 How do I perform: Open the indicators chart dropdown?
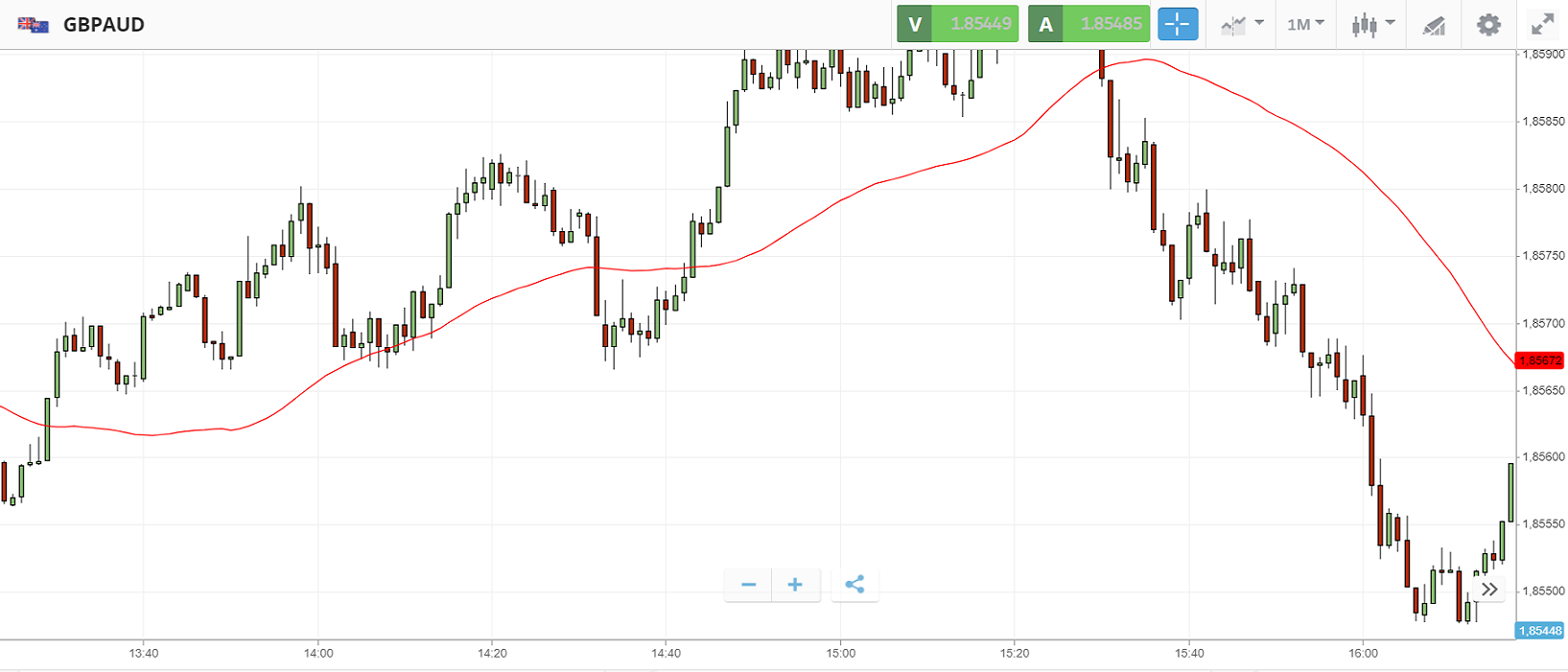[x=1242, y=24]
